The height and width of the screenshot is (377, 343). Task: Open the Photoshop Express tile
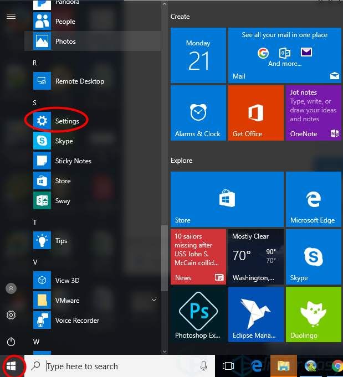coord(198,315)
